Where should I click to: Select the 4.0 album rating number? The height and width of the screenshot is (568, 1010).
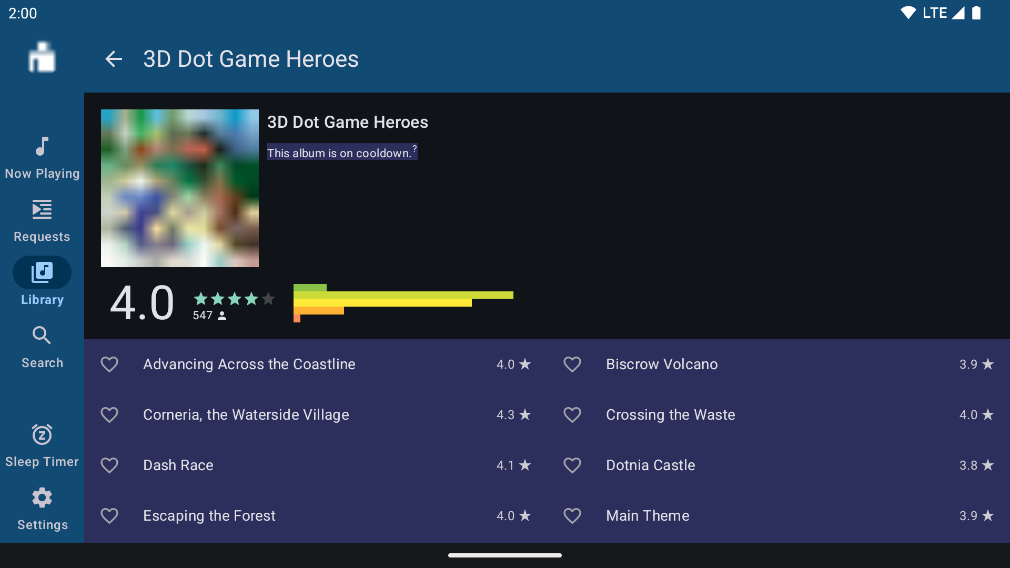142,303
